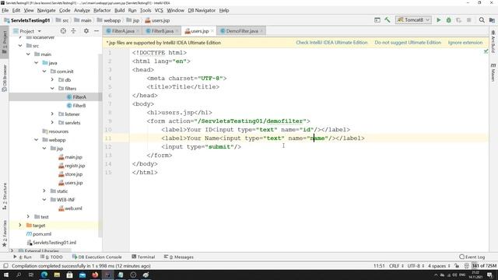Open the Messages tool window
The width and height of the screenshot is (498, 280).
coord(179,257)
